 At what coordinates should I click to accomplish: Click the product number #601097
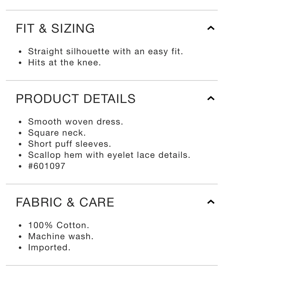click(x=47, y=166)
